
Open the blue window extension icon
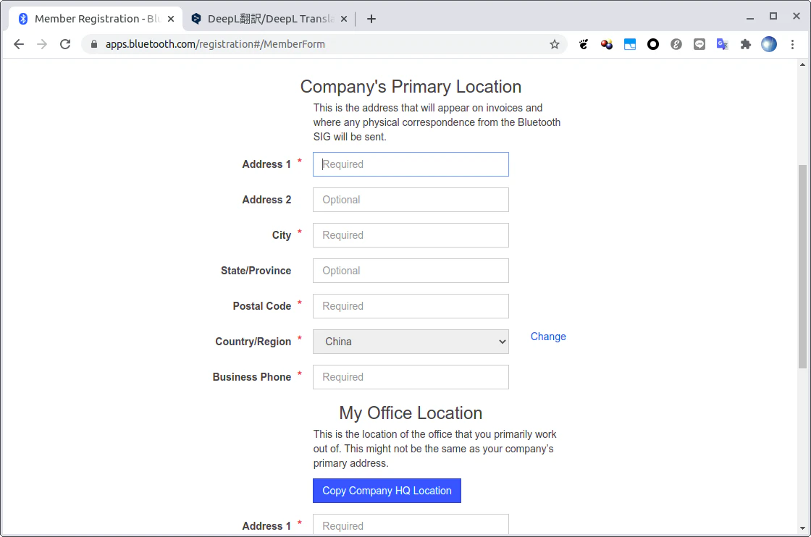(630, 44)
